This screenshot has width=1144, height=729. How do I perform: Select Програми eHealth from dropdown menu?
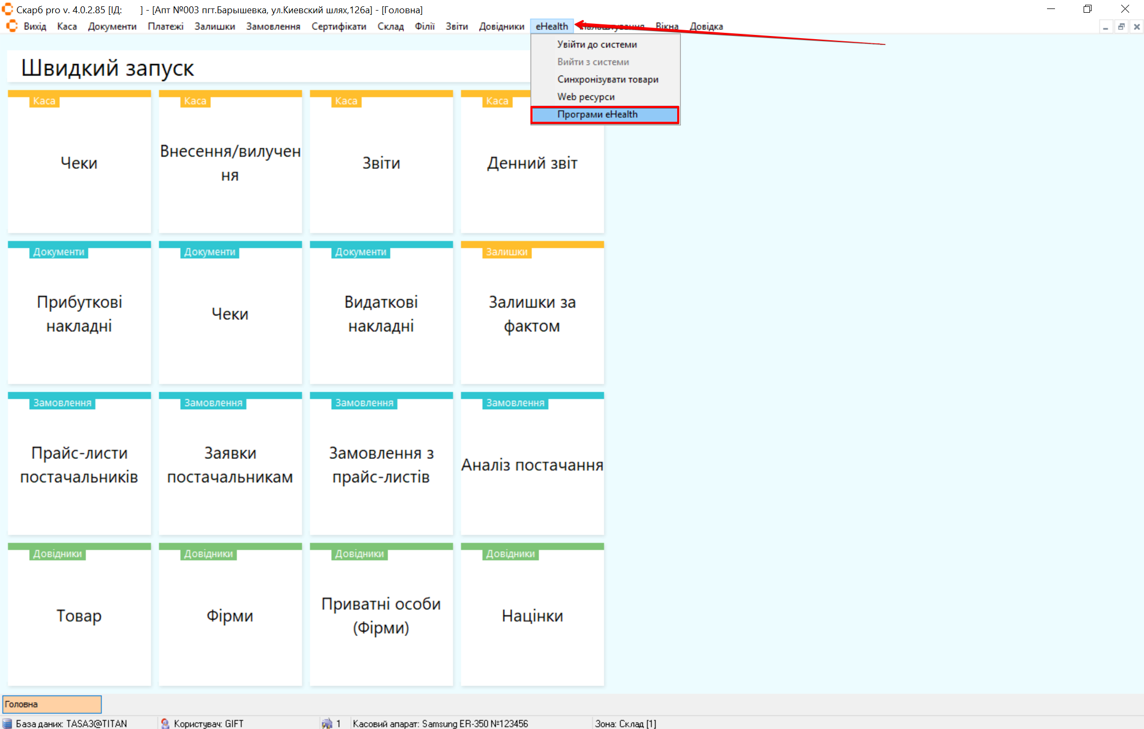(597, 114)
